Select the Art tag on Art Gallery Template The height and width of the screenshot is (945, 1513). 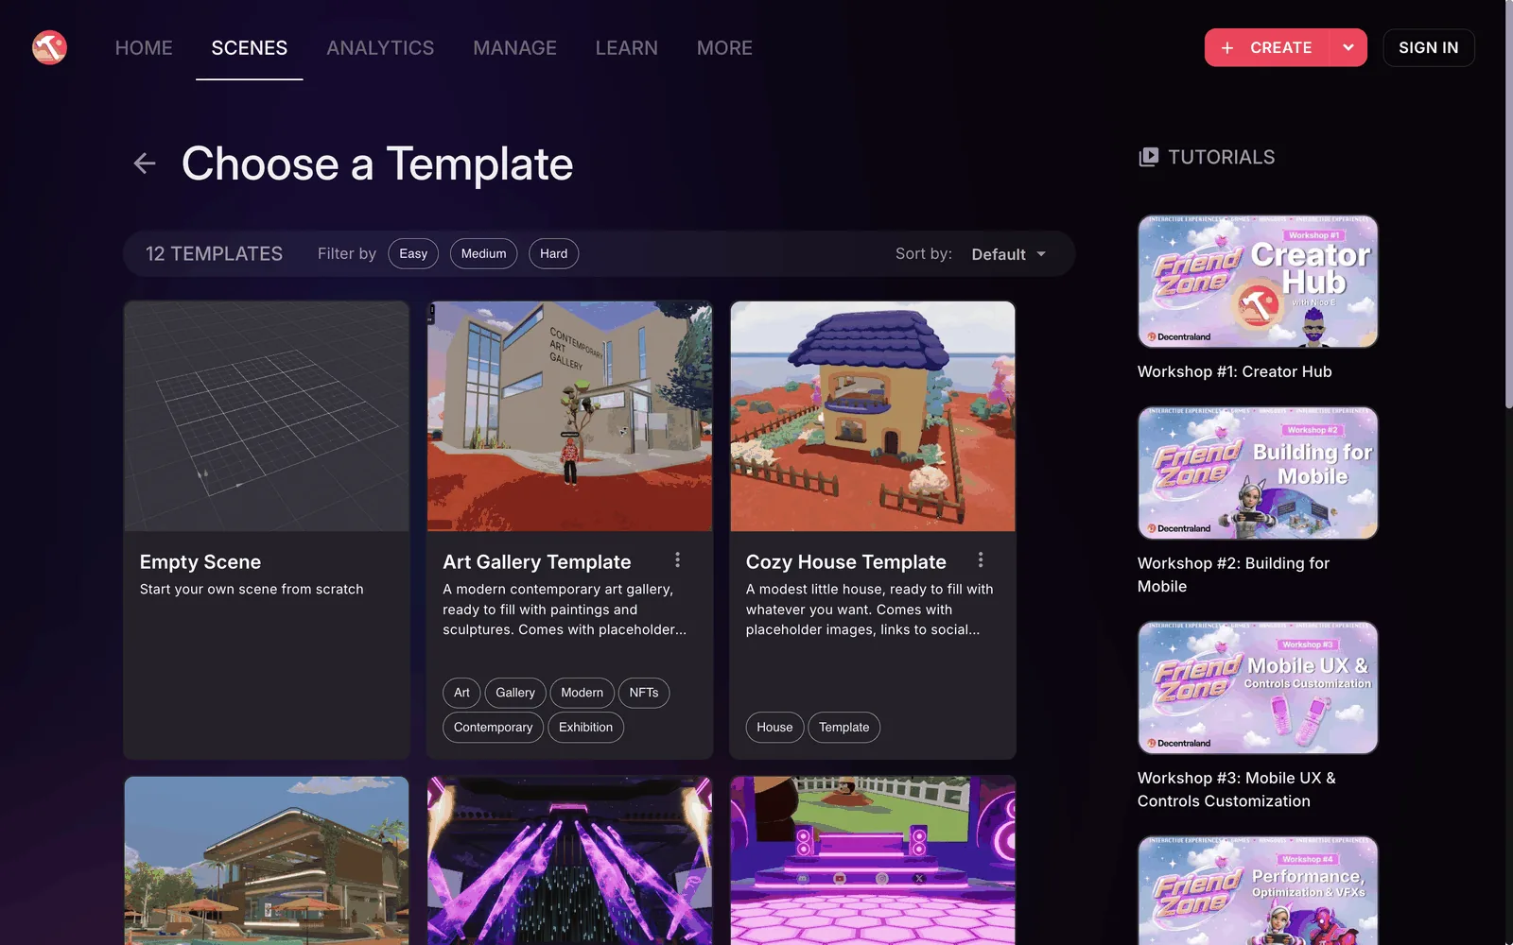click(x=461, y=693)
